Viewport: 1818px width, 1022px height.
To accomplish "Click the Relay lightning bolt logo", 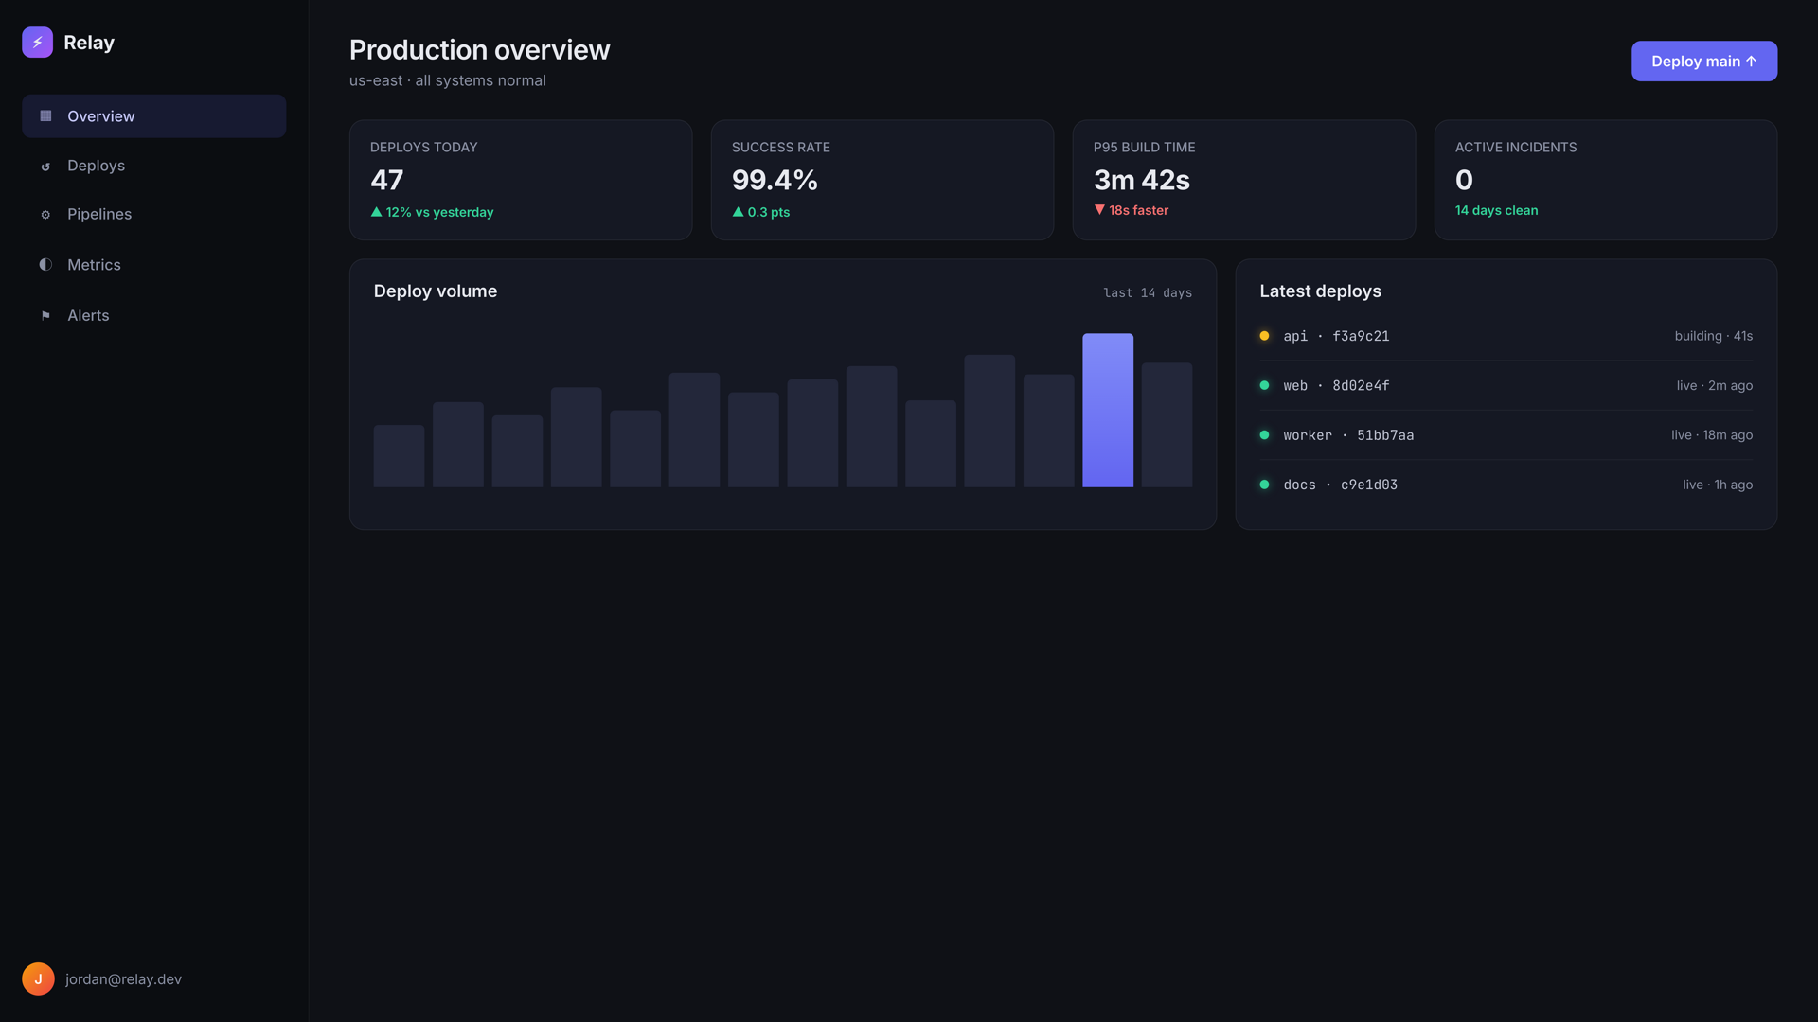I will (37, 42).
